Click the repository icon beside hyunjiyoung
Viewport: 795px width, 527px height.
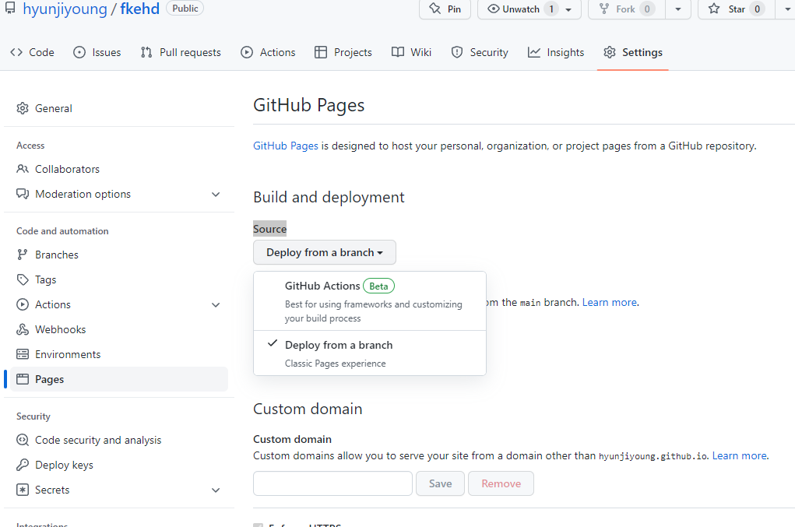click(10, 8)
